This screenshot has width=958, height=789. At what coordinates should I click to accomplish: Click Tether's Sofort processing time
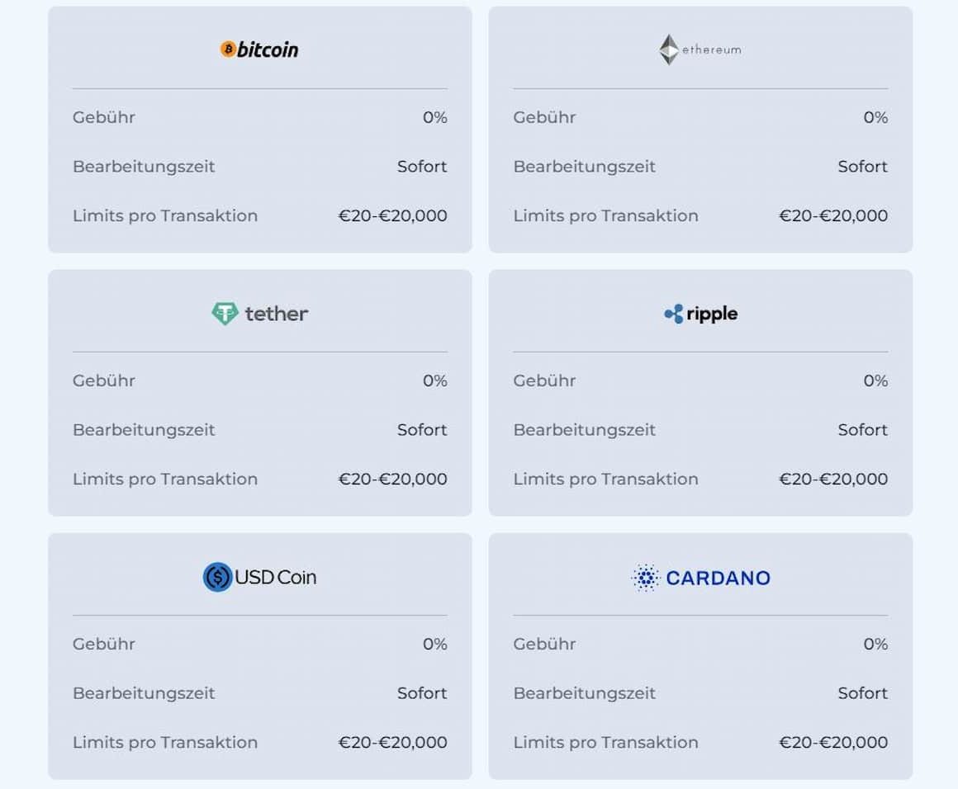[x=422, y=430]
